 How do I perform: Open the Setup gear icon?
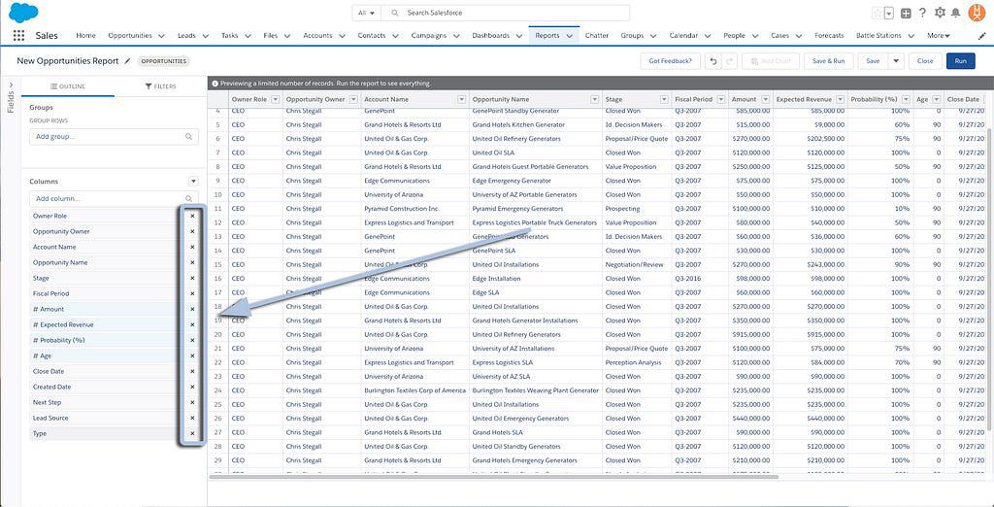click(x=939, y=13)
